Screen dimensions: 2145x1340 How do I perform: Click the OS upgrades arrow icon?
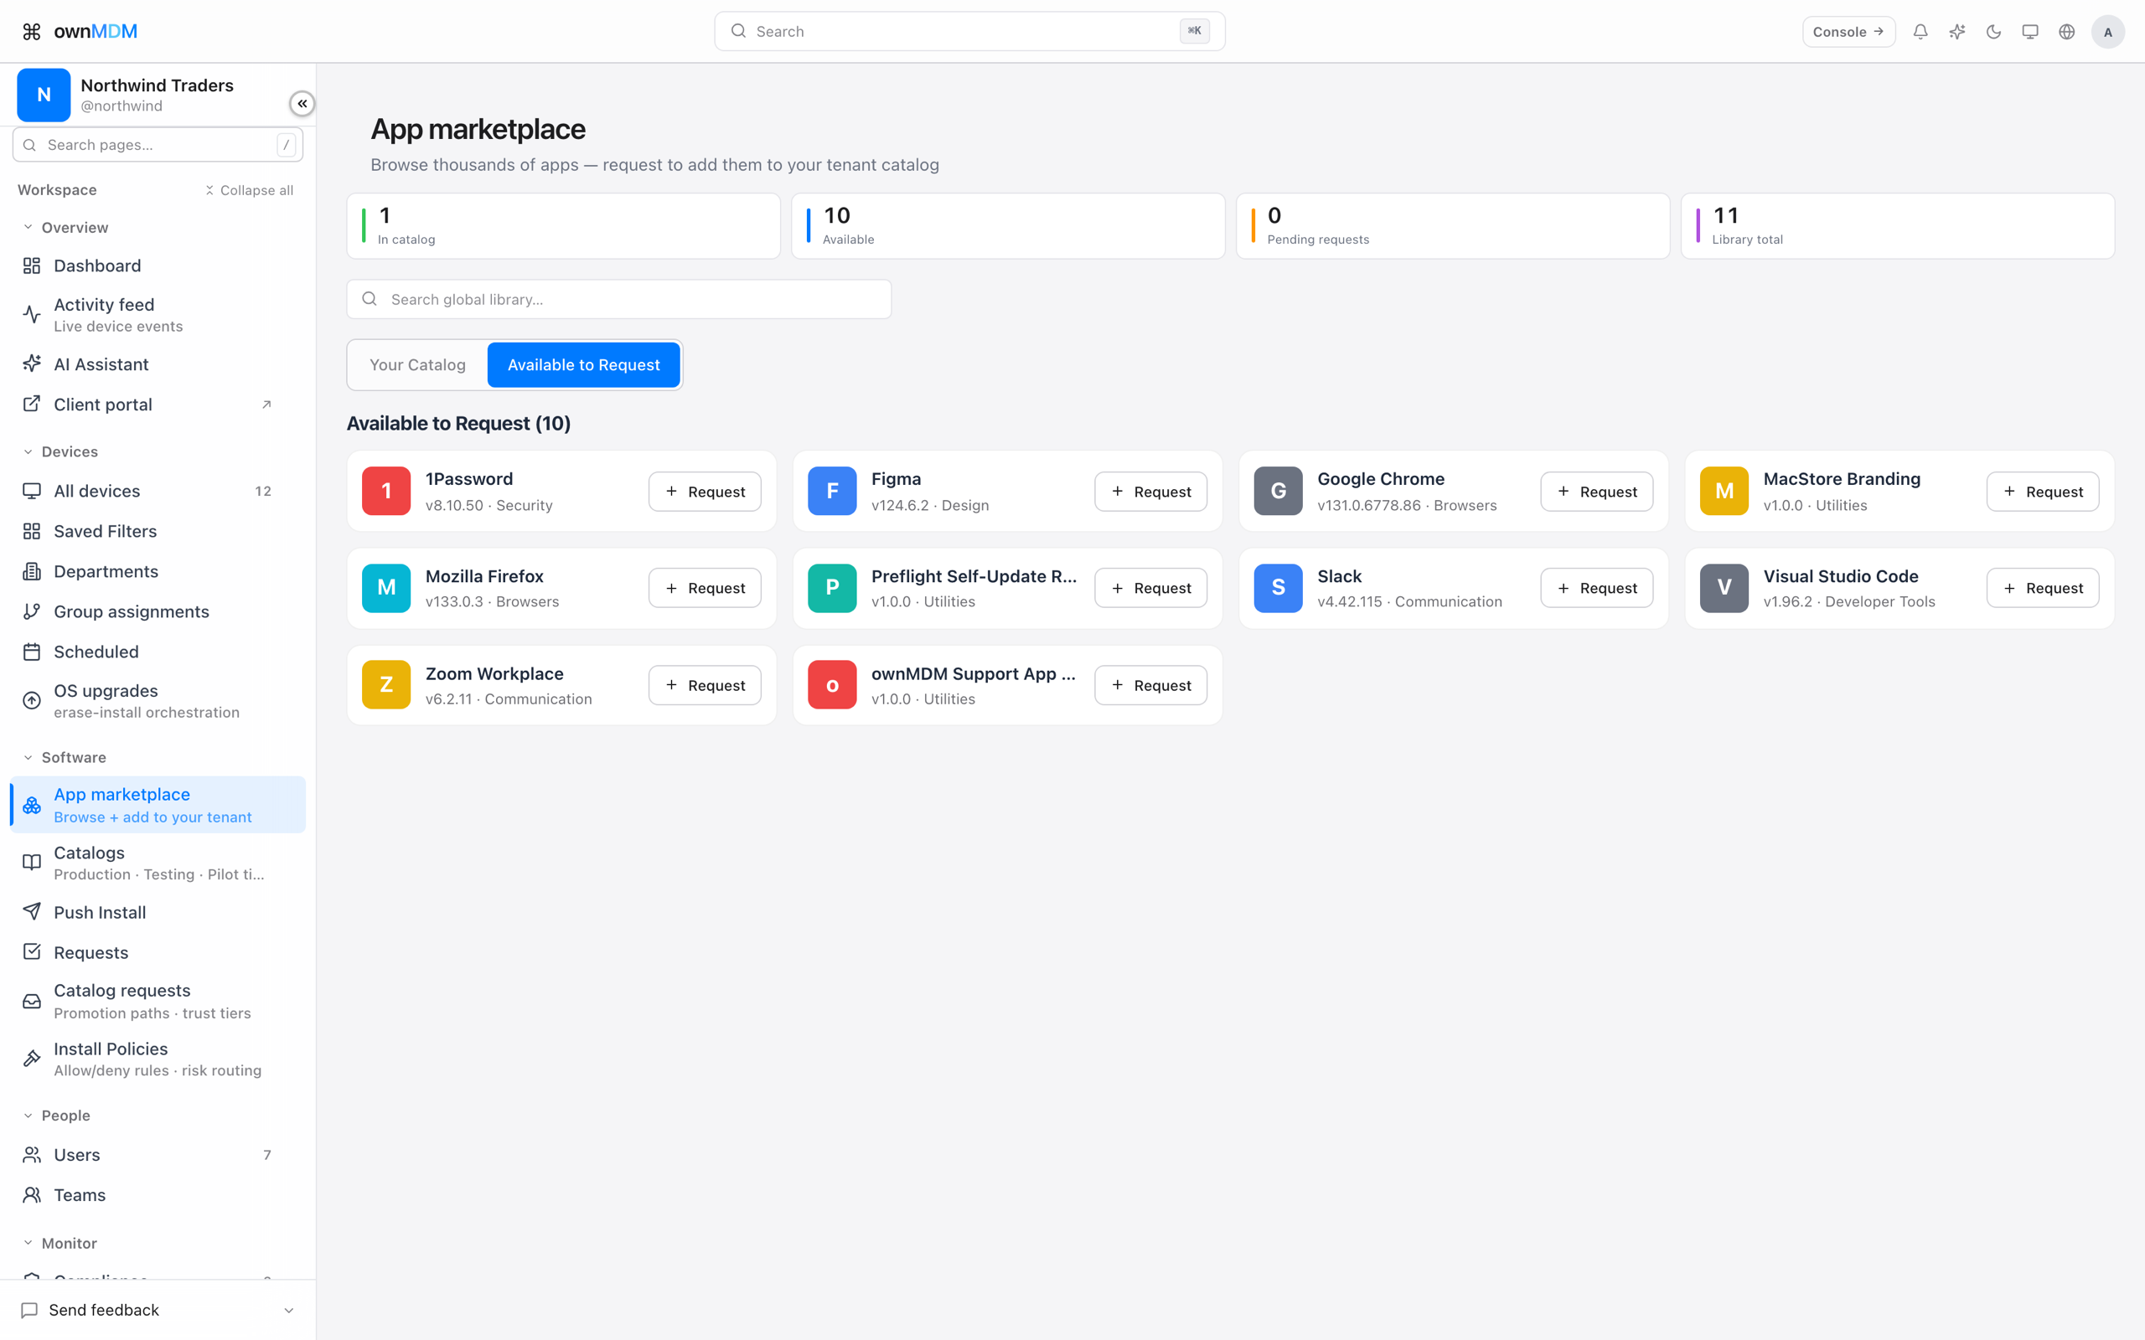(32, 701)
